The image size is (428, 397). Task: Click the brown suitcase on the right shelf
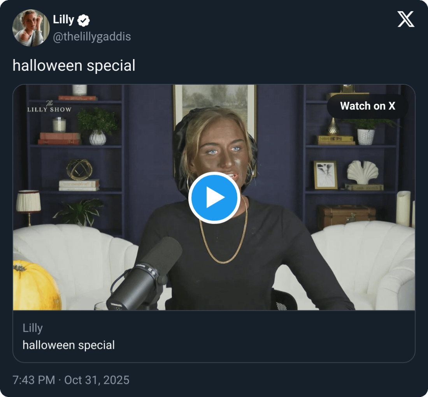(x=347, y=216)
